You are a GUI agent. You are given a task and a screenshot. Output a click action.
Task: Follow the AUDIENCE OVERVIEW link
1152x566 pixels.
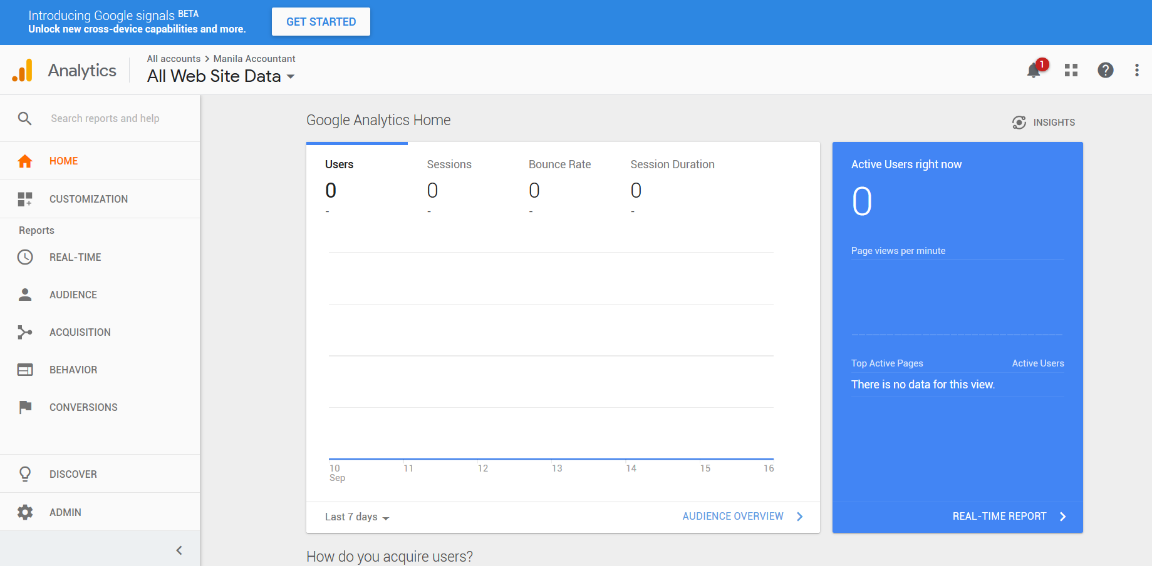[732, 516]
